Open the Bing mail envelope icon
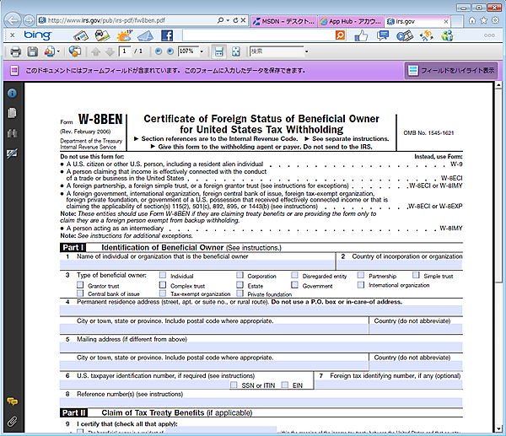 (146, 35)
